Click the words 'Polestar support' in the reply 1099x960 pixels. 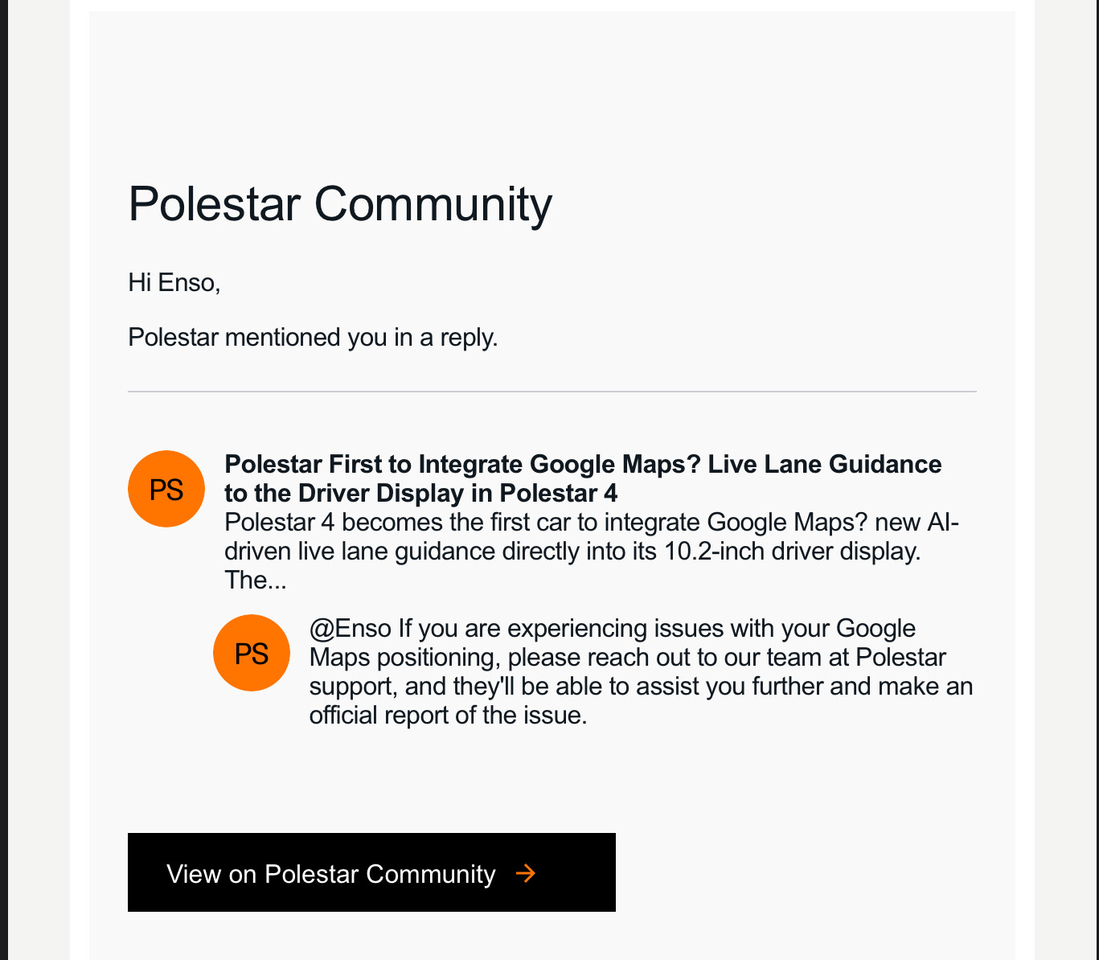click(900, 657)
